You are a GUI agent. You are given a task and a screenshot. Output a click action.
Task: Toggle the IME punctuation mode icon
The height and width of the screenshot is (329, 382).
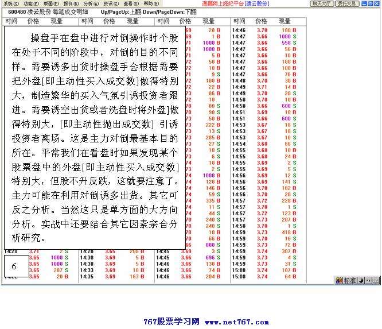point(367,281)
